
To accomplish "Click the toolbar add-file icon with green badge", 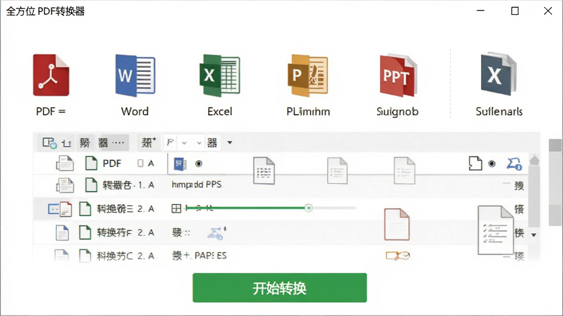I will point(49,143).
